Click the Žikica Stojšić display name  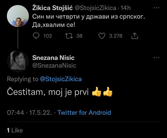[x=53, y=8]
